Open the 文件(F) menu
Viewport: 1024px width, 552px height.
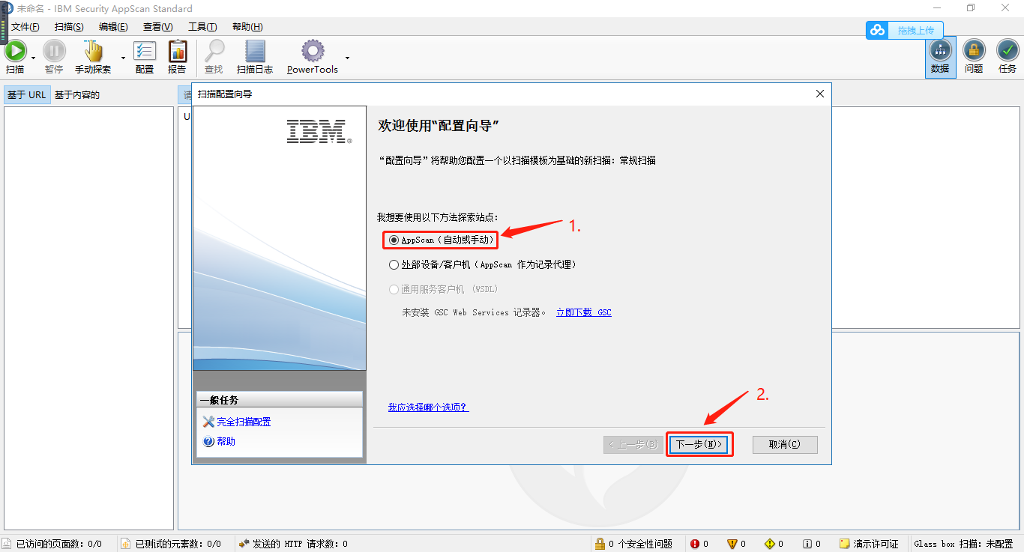[25, 27]
